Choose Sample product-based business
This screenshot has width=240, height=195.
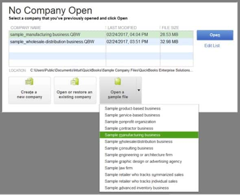click(149, 108)
